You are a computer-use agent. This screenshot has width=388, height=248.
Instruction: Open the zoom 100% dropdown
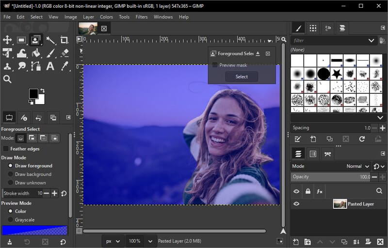[x=150, y=241]
